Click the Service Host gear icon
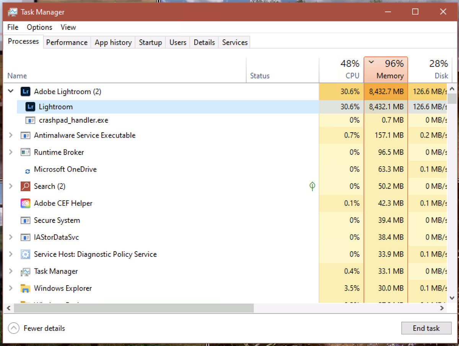The height and width of the screenshot is (346, 459). coord(25,254)
